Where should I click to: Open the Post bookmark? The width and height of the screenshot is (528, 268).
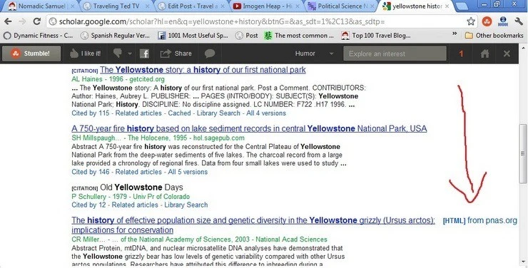(x=246, y=36)
